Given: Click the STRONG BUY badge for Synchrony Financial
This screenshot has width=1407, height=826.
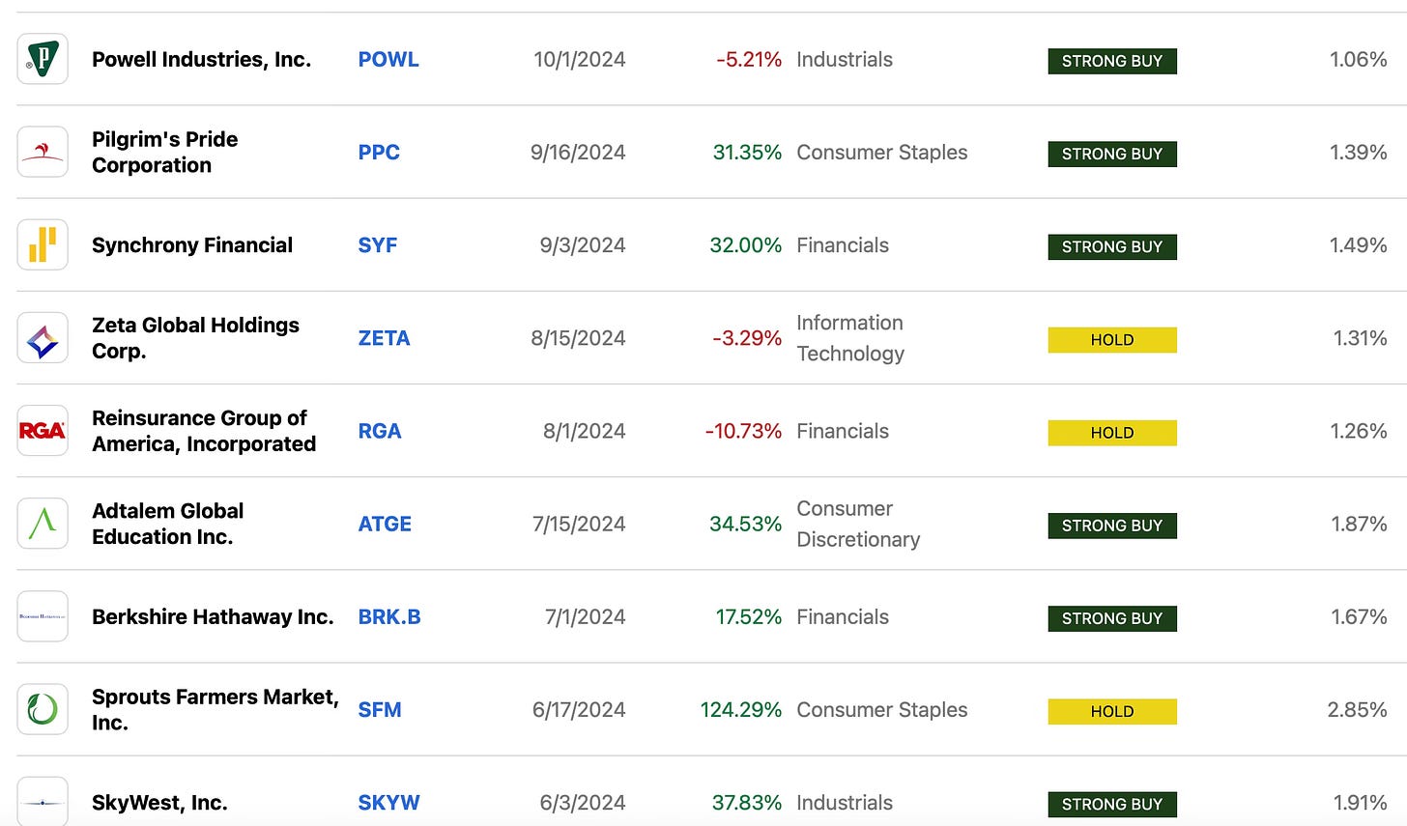Looking at the screenshot, I should click(1112, 246).
